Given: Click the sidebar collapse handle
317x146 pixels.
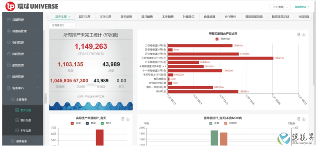Looking at the screenshot, I should (46, 99).
